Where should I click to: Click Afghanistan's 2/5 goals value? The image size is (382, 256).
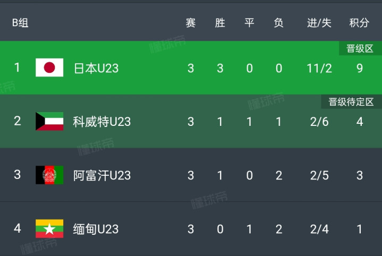319,175
